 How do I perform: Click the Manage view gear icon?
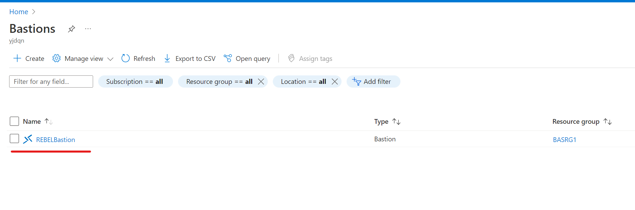pos(57,59)
